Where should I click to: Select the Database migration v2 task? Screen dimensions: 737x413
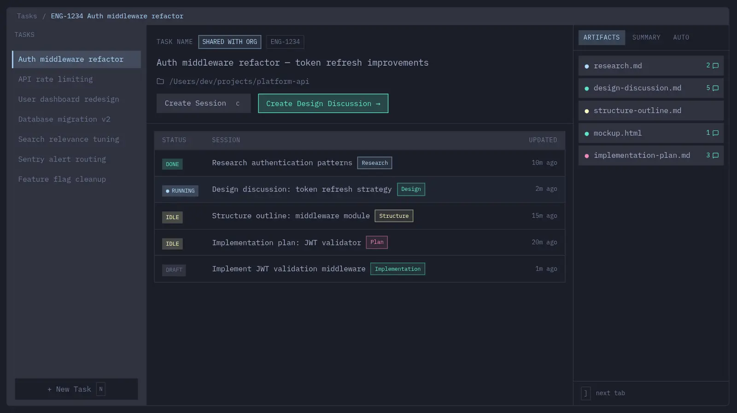[76, 119]
